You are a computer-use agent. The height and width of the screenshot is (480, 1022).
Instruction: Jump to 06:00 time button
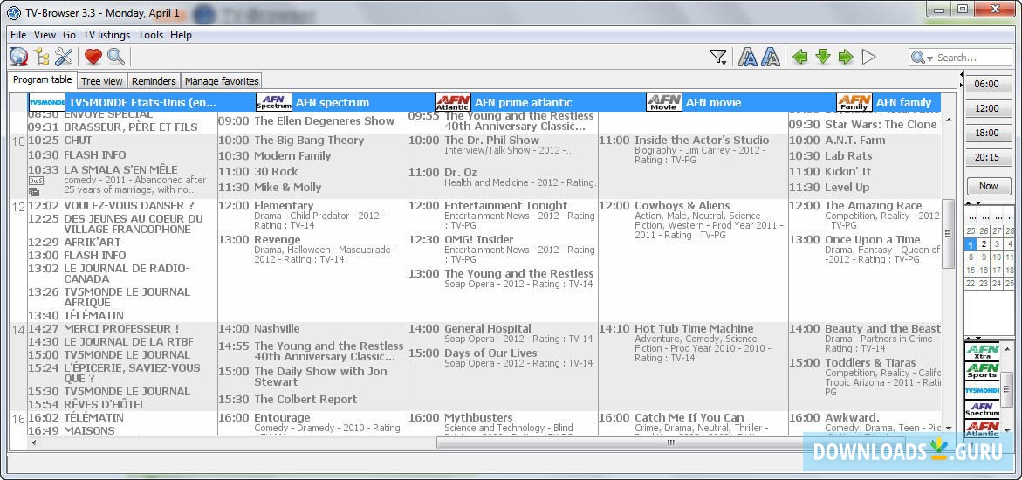tap(989, 84)
